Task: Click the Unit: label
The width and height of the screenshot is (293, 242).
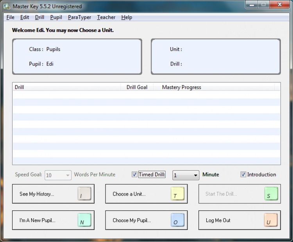Action: click(176, 49)
